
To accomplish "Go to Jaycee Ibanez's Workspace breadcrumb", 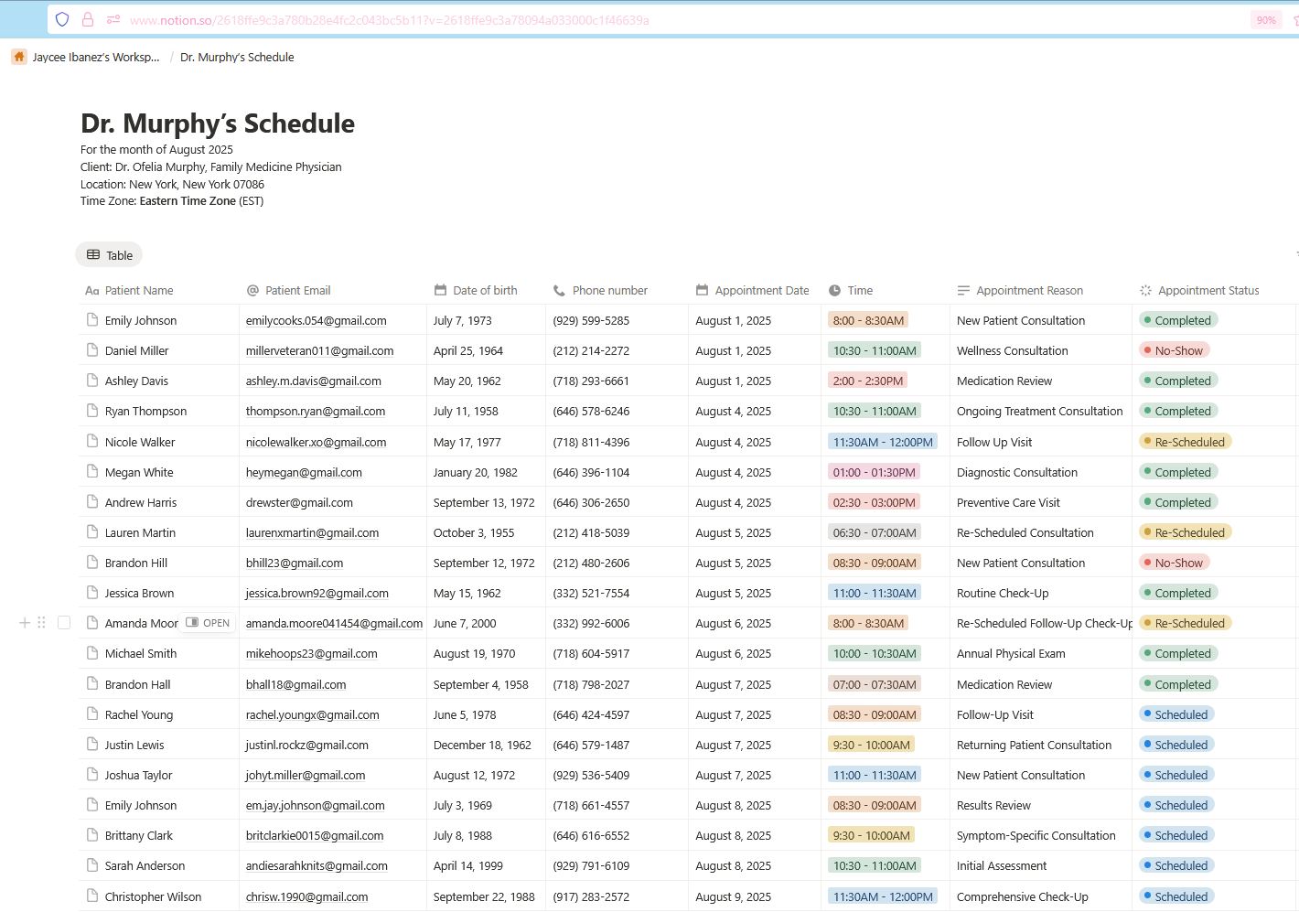I will pyautogui.click(x=96, y=57).
